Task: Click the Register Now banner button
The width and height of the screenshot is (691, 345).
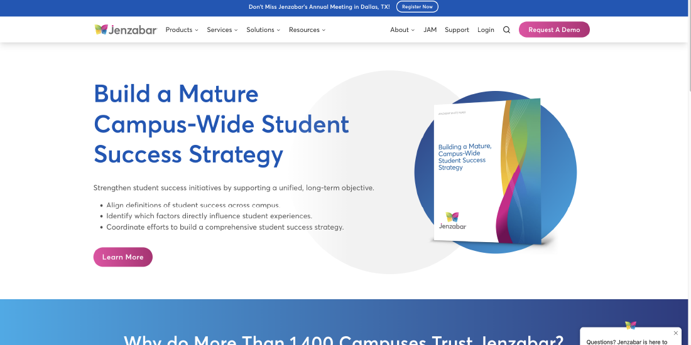Action: click(x=417, y=7)
